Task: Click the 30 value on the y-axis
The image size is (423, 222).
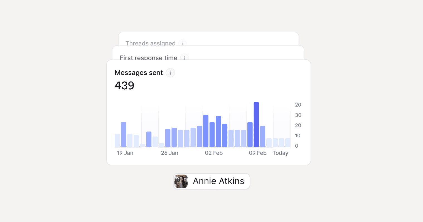Action: [x=298, y=115]
